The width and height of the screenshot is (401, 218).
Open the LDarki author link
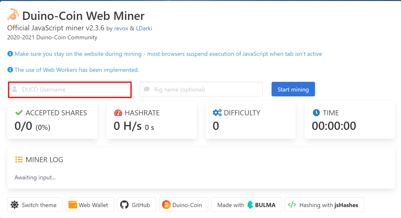point(144,28)
